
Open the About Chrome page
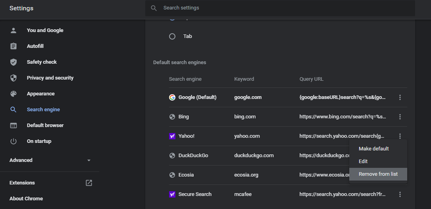point(26,199)
